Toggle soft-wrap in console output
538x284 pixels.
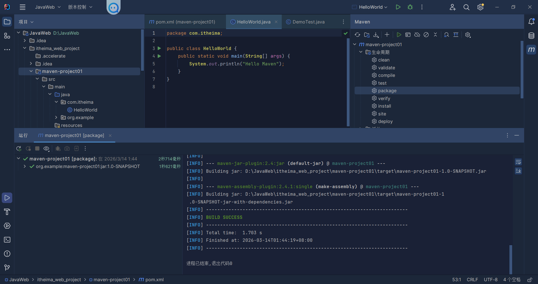point(518,162)
